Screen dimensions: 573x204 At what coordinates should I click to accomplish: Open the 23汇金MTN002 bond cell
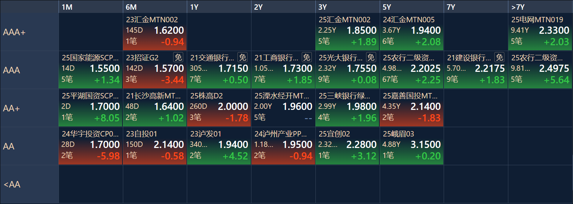(x=155, y=32)
